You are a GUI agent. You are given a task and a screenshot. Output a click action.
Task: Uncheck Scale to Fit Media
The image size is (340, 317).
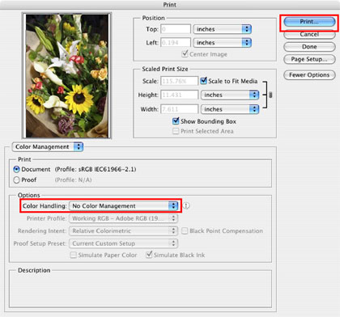click(x=204, y=81)
